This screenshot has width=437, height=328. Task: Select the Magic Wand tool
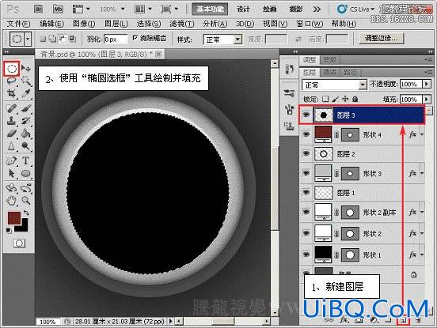pyautogui.click(x=26, y=81)
